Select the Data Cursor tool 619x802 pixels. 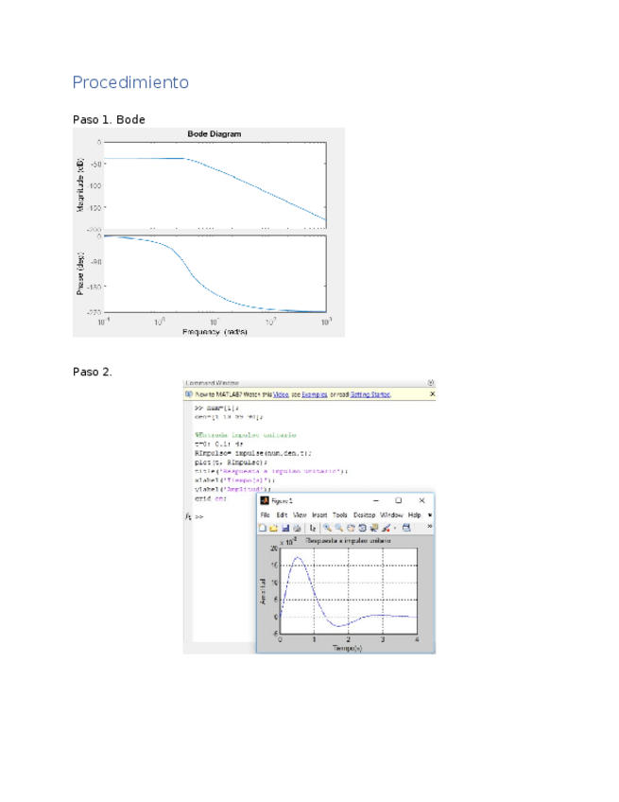(x=373, y=527)
